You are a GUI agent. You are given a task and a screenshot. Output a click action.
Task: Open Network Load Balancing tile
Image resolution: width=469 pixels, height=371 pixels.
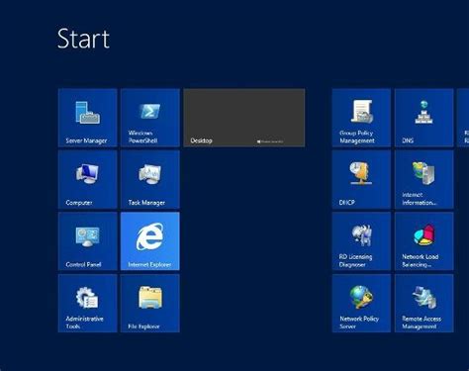424,241
